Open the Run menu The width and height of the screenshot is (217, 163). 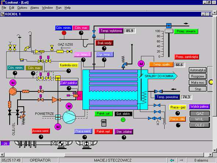(x=58, y=8)
